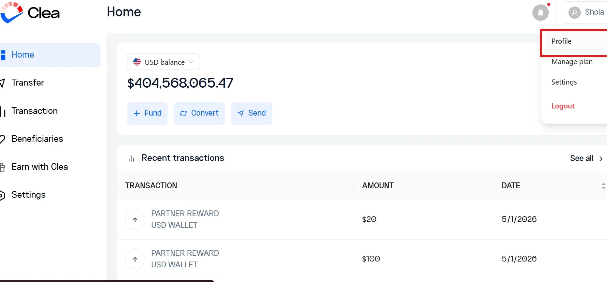Click the Clea logo
Image resolution: width=607 pixels, height=282 pixels.
(30, 13)
